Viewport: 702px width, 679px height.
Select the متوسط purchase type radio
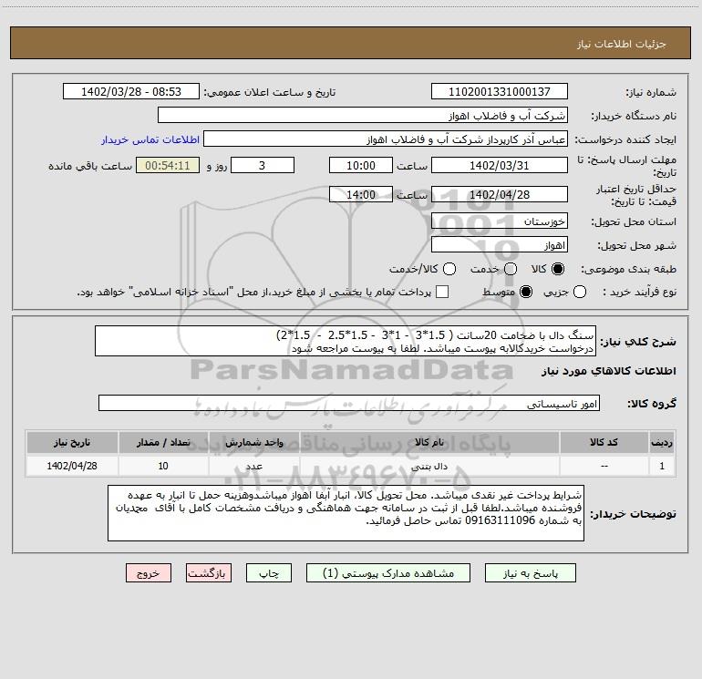pyautogui.click(x=526, y=292)
